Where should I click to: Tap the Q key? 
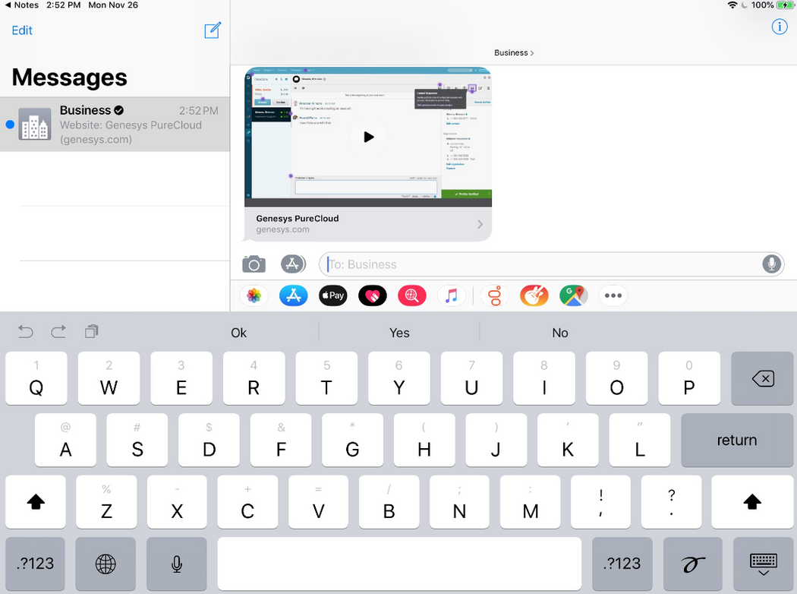coord(36,378)
